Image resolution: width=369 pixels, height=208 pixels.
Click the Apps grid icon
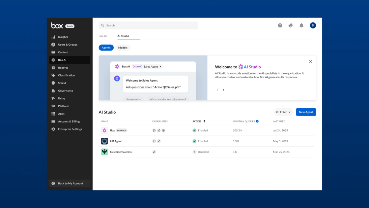click(x=53, y=114)
